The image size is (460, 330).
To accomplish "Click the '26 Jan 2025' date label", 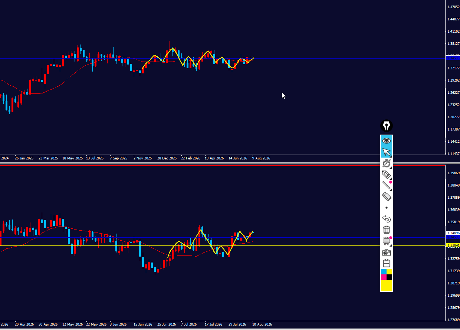I will (24, 158).
